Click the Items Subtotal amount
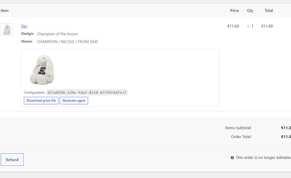291x178 pixels. coord(286,128)
